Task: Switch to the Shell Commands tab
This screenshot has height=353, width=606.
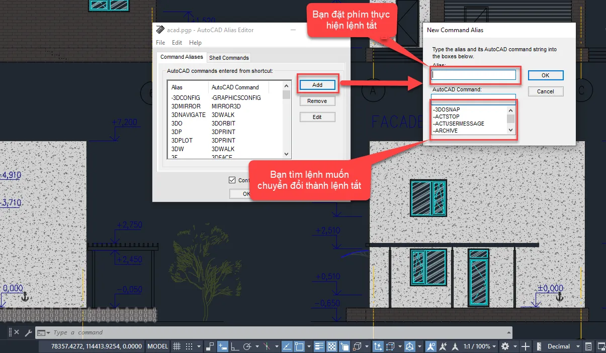Action: point(229,57)
